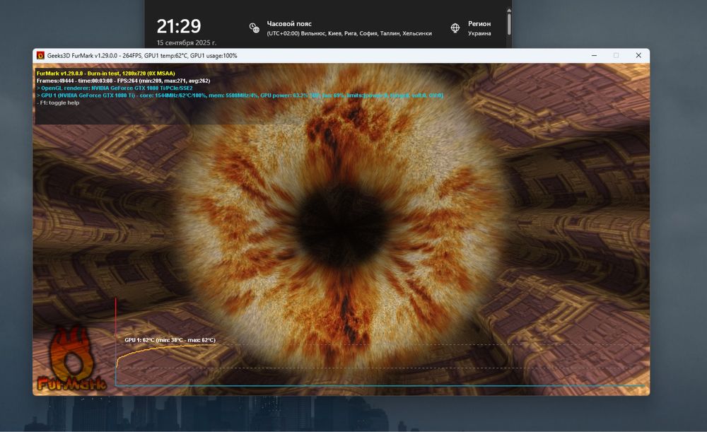
Task: Click the 'Регион' label in Settings
Action: [x=479, y=24]
